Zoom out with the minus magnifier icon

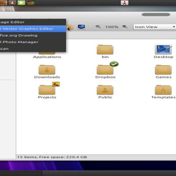98,27
